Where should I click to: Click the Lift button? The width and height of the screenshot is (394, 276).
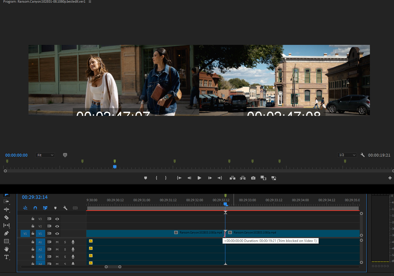[x=232, y=178]
